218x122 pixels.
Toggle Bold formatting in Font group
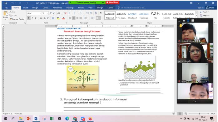point(29,18)
